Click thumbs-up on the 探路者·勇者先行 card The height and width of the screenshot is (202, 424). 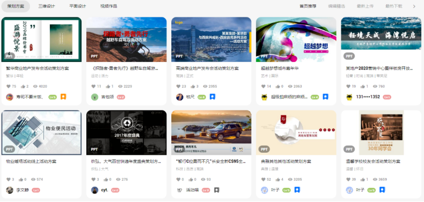108,86
